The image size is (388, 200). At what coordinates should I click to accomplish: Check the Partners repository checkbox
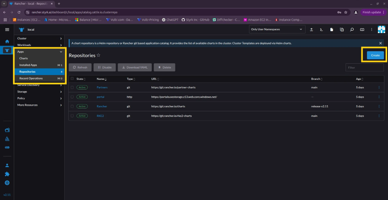pos(72,87)
